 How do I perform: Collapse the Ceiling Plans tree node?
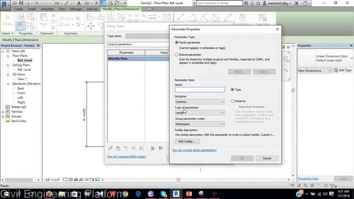pos(8,65)
